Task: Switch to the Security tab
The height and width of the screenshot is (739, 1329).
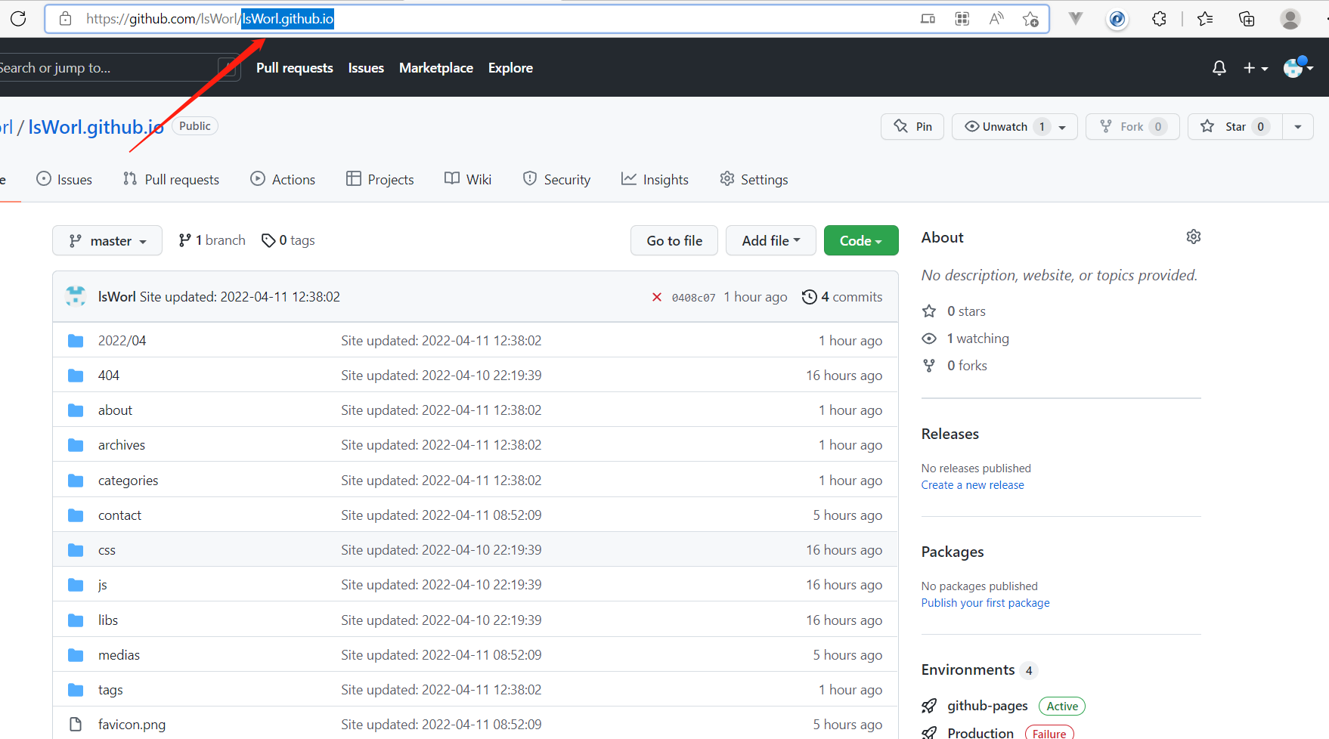Action: [556, 180]
